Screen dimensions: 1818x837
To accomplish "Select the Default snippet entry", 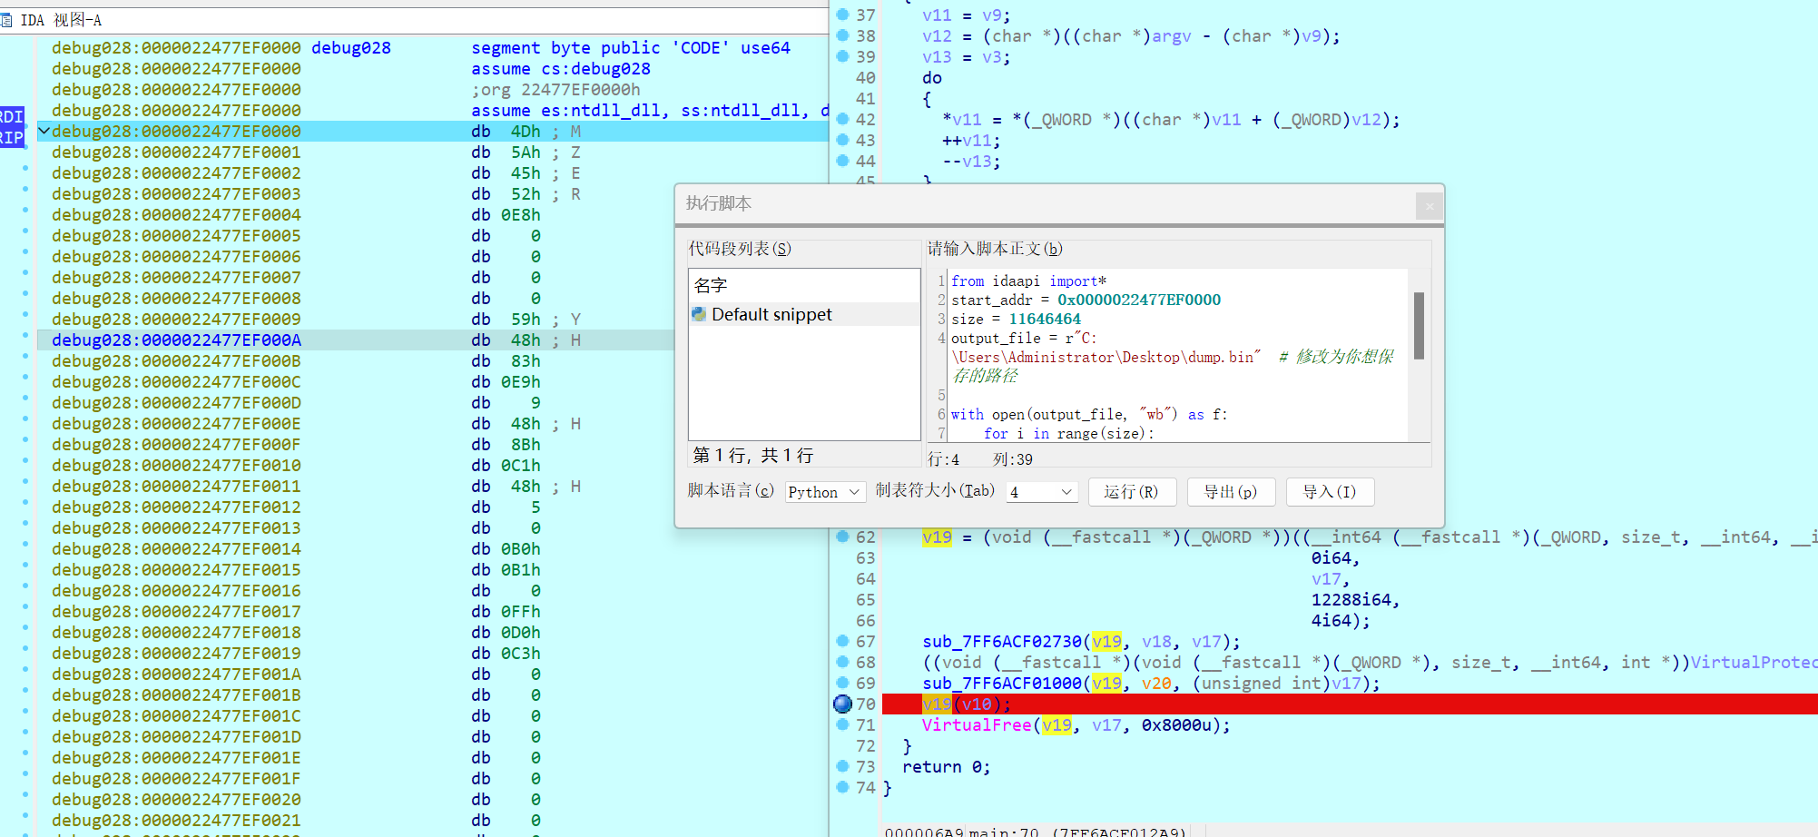I will pos(804,314).
